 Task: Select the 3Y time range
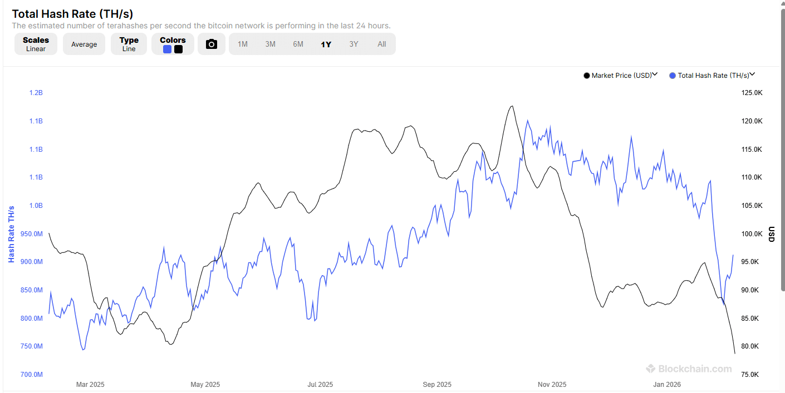pos(354,44)
